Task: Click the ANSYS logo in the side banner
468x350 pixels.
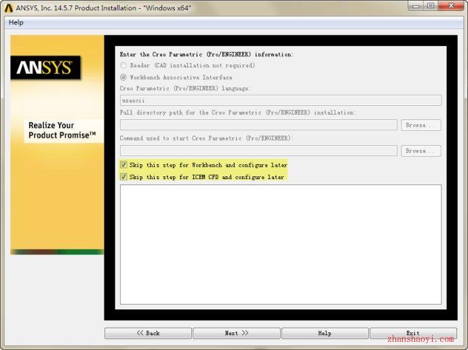Action: tap(45, 68)
